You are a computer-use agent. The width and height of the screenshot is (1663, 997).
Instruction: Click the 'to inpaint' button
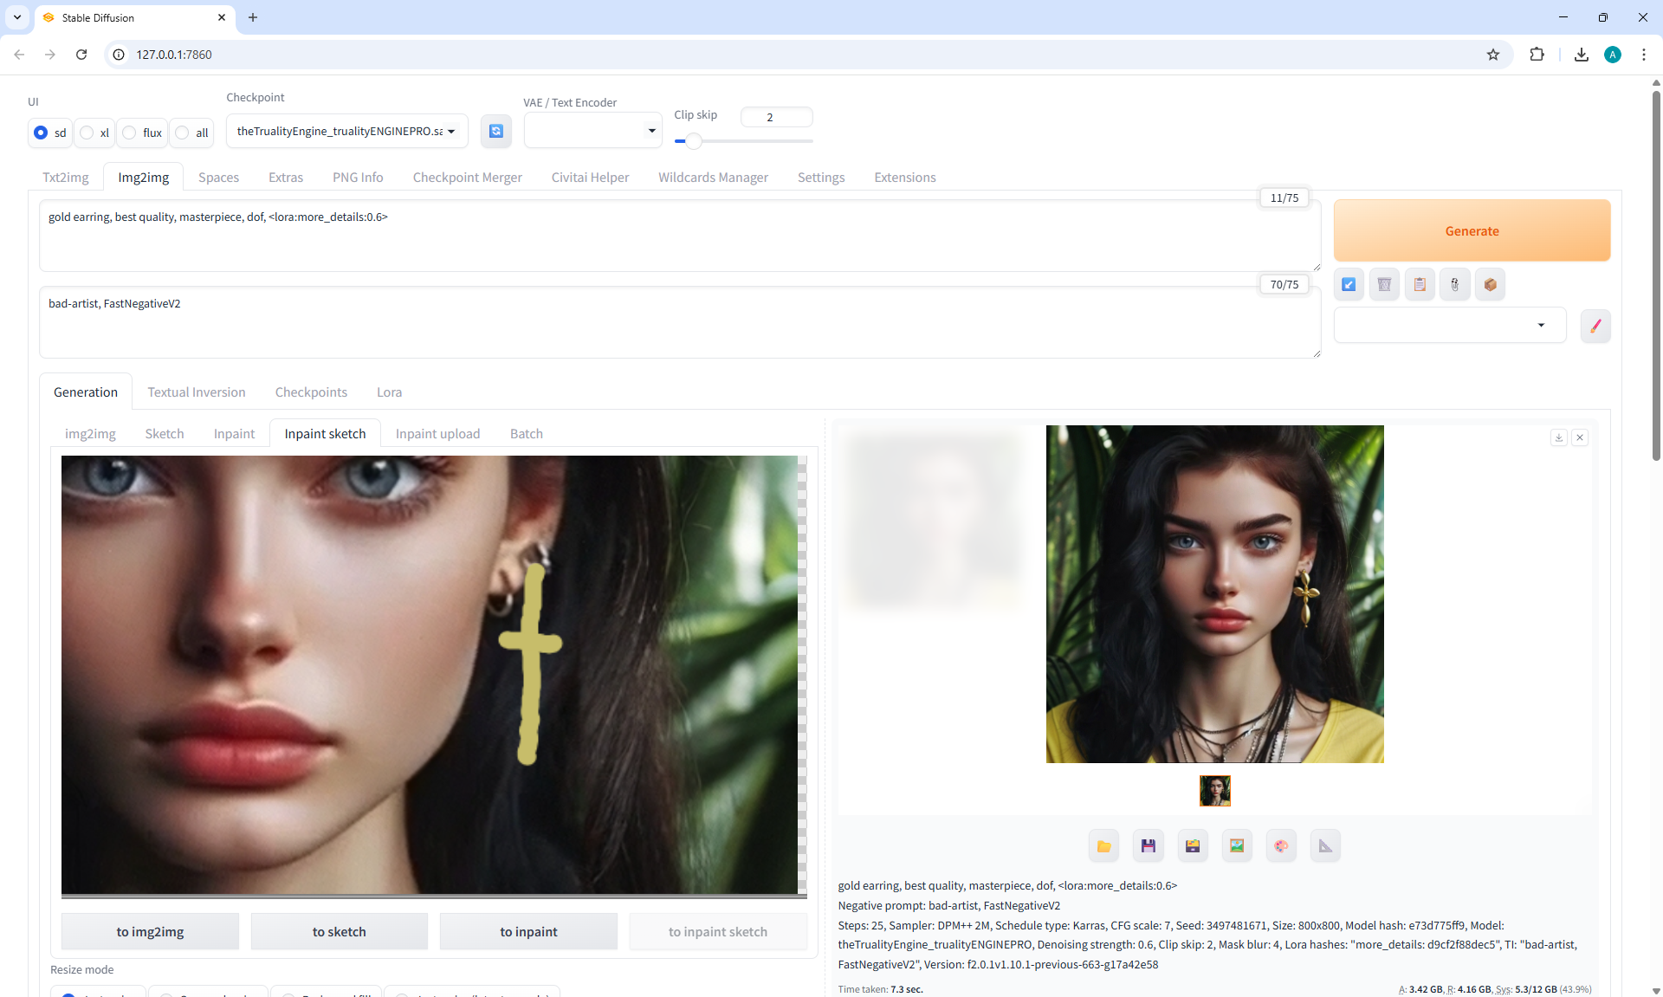528,931
